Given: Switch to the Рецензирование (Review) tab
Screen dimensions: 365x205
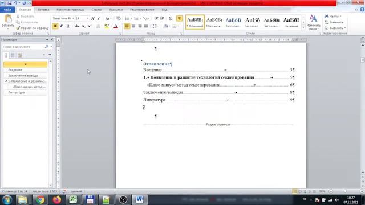Looking at the screenshot, I should [x=142, y=10].
